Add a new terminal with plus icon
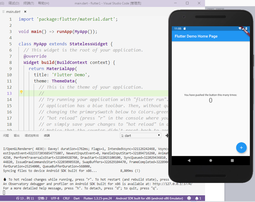 (167, 136)
